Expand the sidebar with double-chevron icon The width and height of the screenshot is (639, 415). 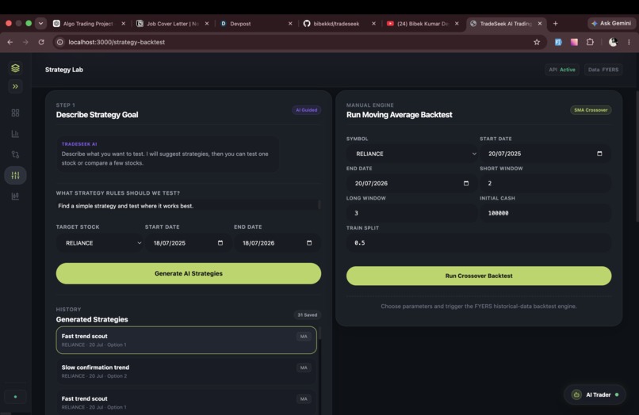click(16, 86)
